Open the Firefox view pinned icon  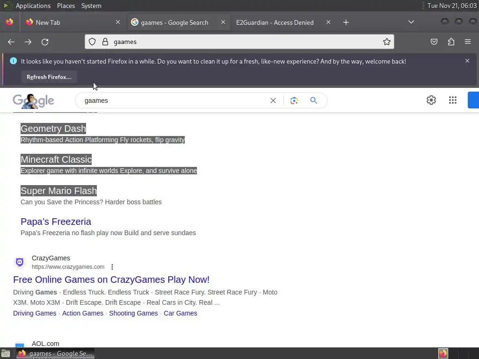(9, 22)
